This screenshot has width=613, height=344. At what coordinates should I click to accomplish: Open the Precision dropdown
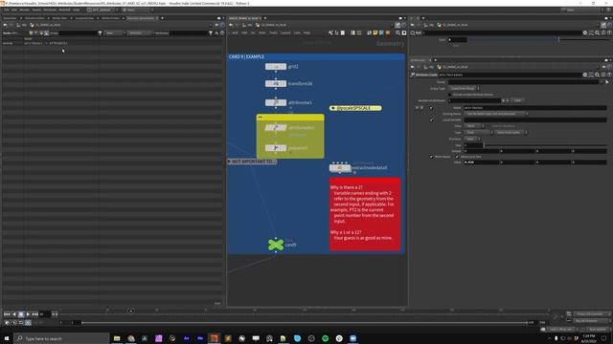472,139
